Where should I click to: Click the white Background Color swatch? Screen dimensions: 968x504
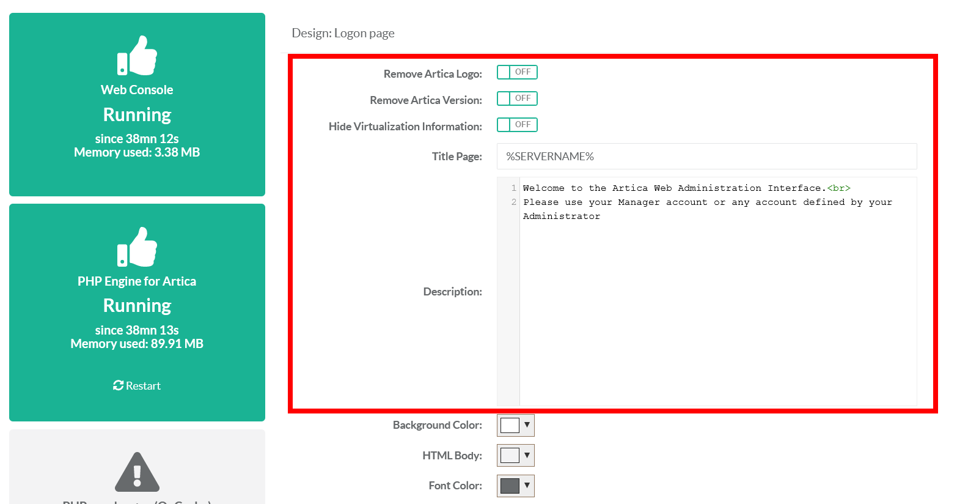[510, 425]
